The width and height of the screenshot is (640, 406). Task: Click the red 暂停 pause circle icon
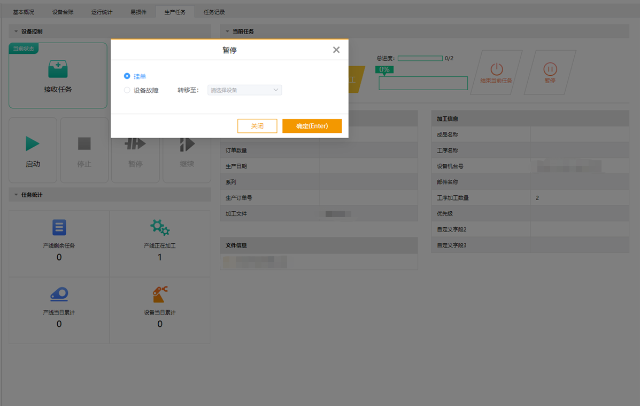[550, 69]
